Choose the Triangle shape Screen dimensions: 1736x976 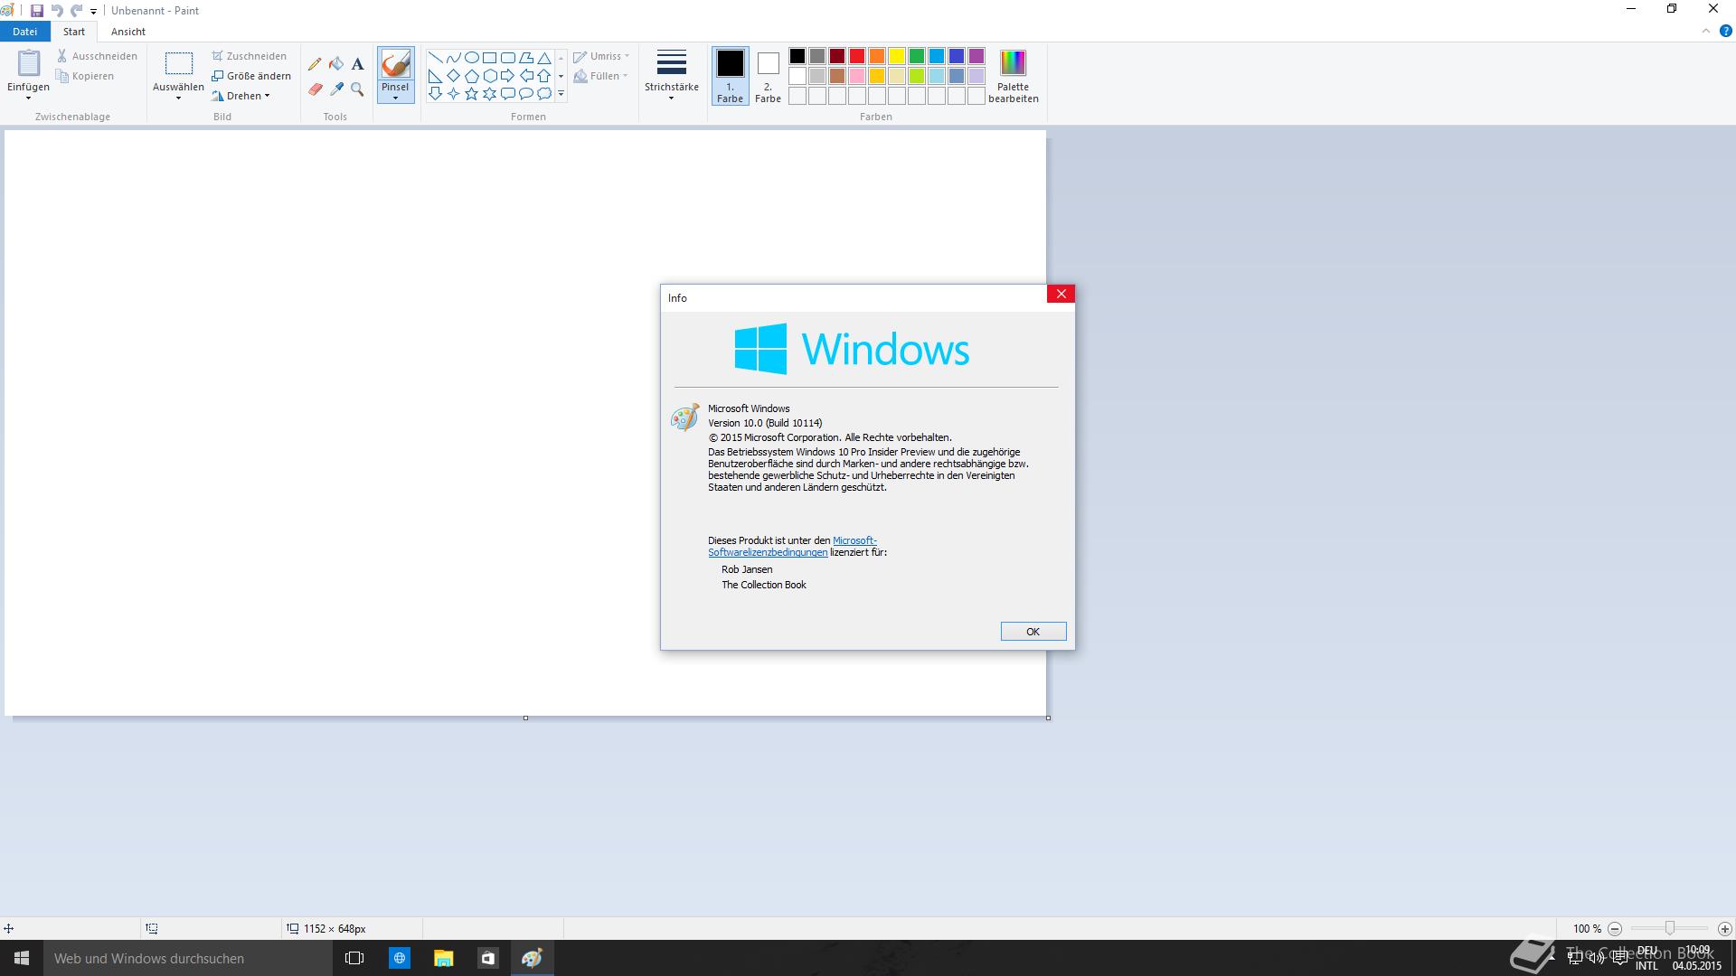pyautogui.click(x=544, y=58)
